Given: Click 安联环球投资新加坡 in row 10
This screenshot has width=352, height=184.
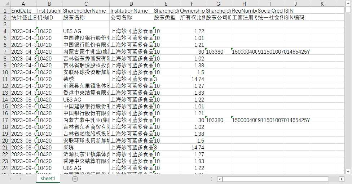Looking at the screenshot, I should 86,72.
